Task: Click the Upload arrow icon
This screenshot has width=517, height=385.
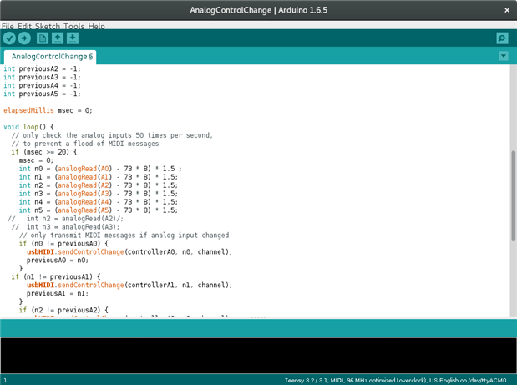Action: point(24,38)
